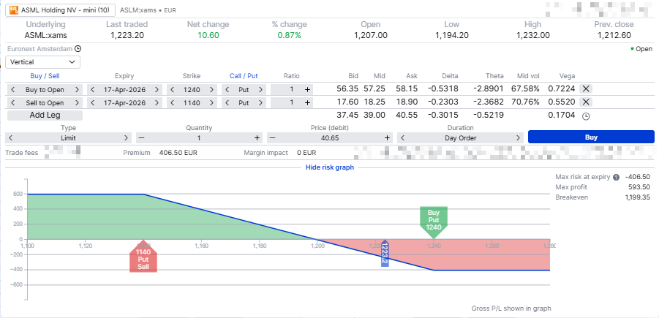Switch Put type right on 1240 leg

point(260,89)
